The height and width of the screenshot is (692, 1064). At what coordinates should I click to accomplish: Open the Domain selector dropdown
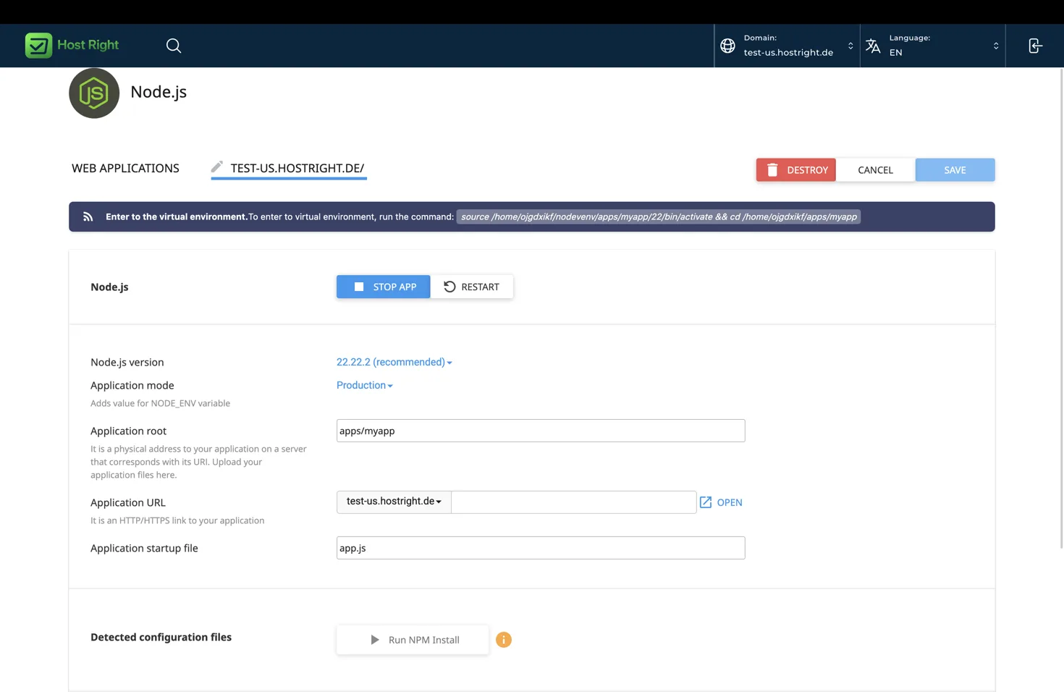pos(788,46)
